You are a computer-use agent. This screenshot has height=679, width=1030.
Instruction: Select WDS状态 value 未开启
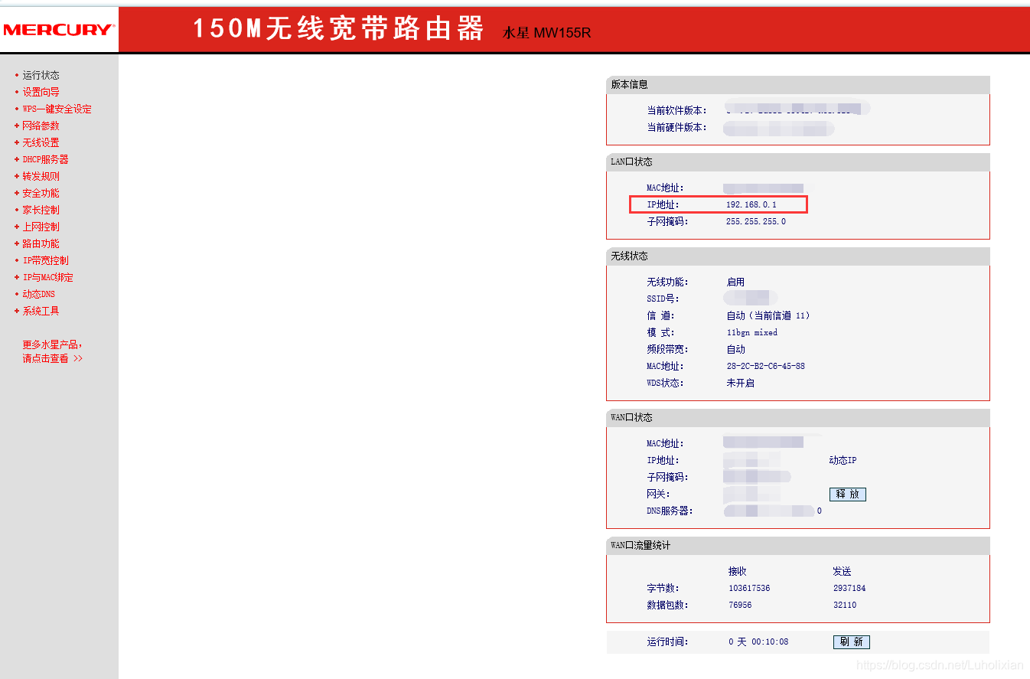740,383
